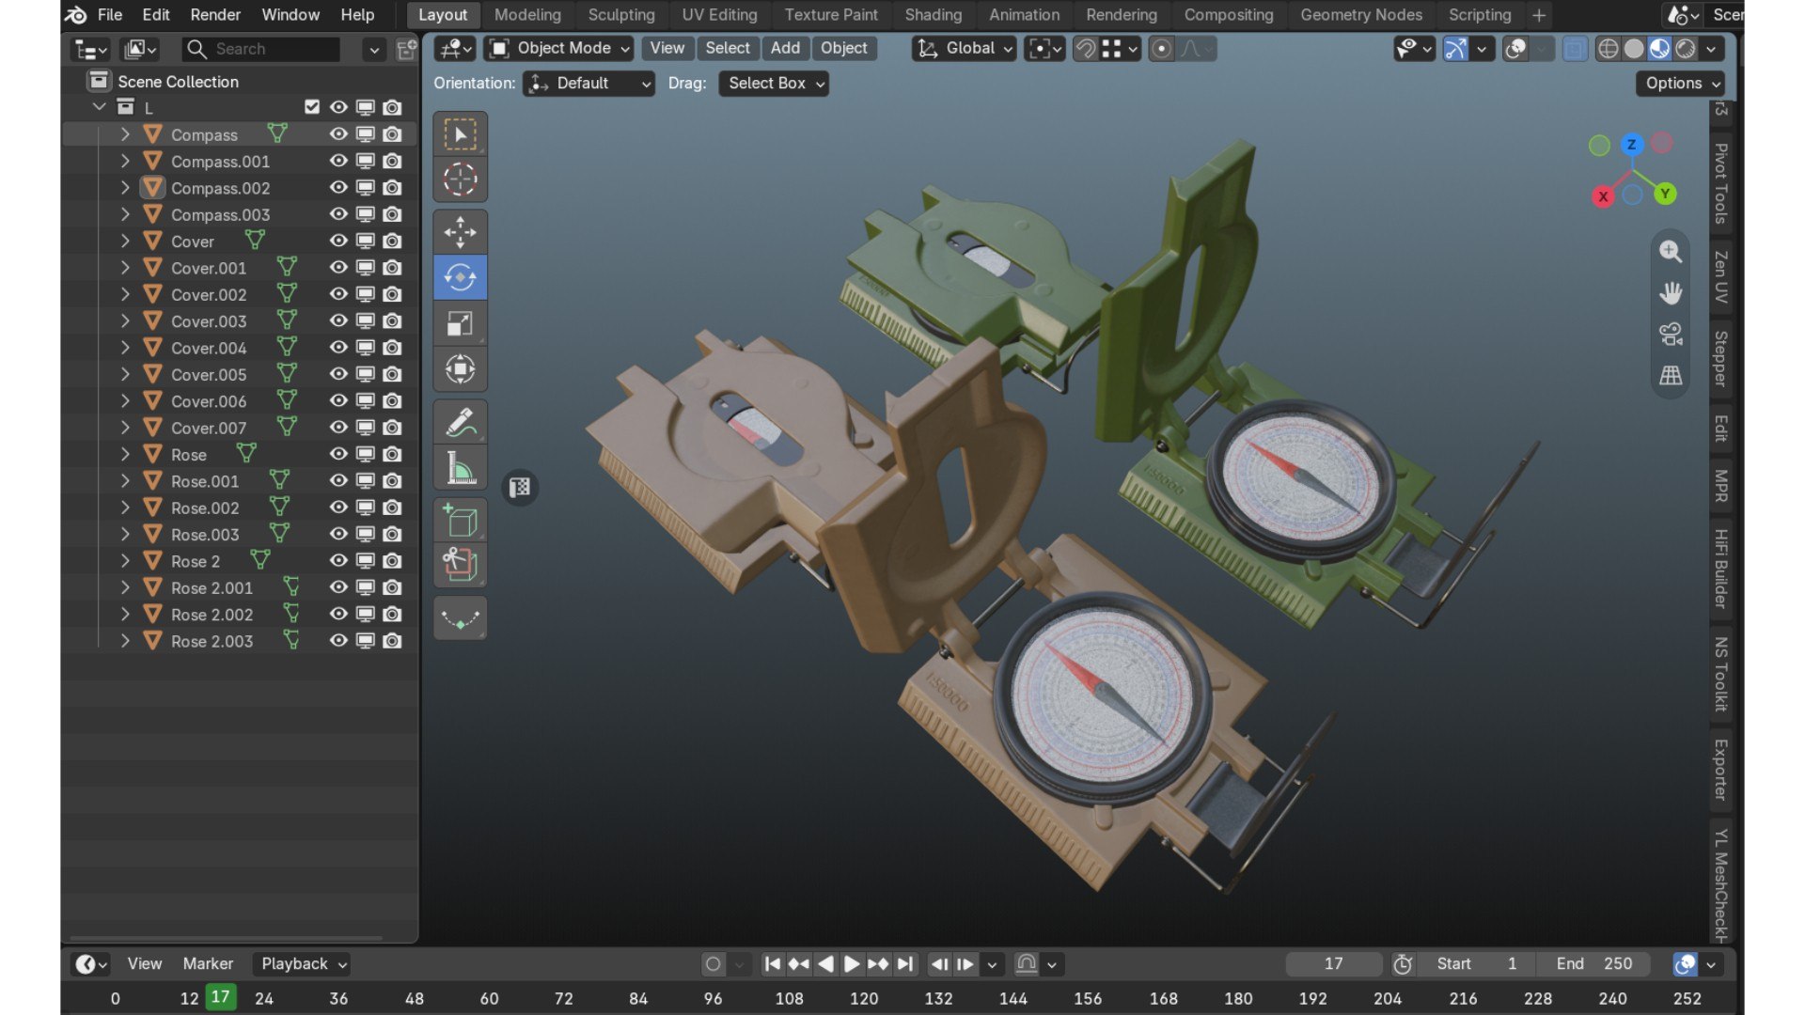Click the current frame field showing 17
1805x1015 pixels.
click(x=1333, y=964)
